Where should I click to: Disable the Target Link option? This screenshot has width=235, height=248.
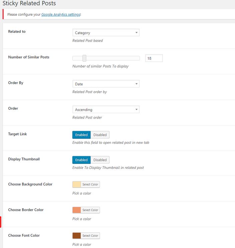[100, 135]
